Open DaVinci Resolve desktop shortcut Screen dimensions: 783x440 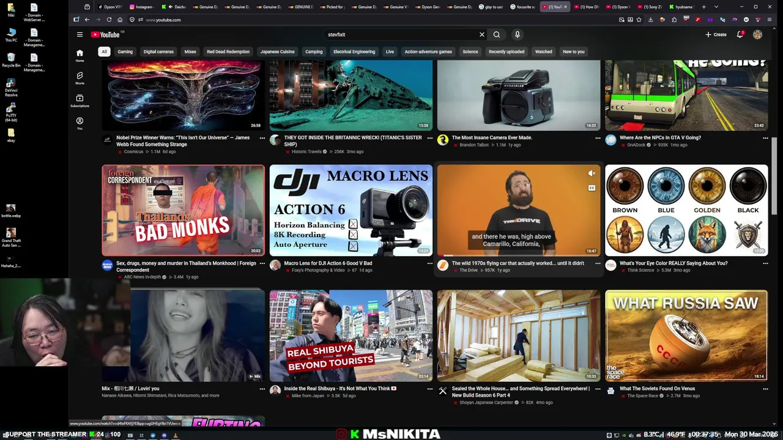11,88
